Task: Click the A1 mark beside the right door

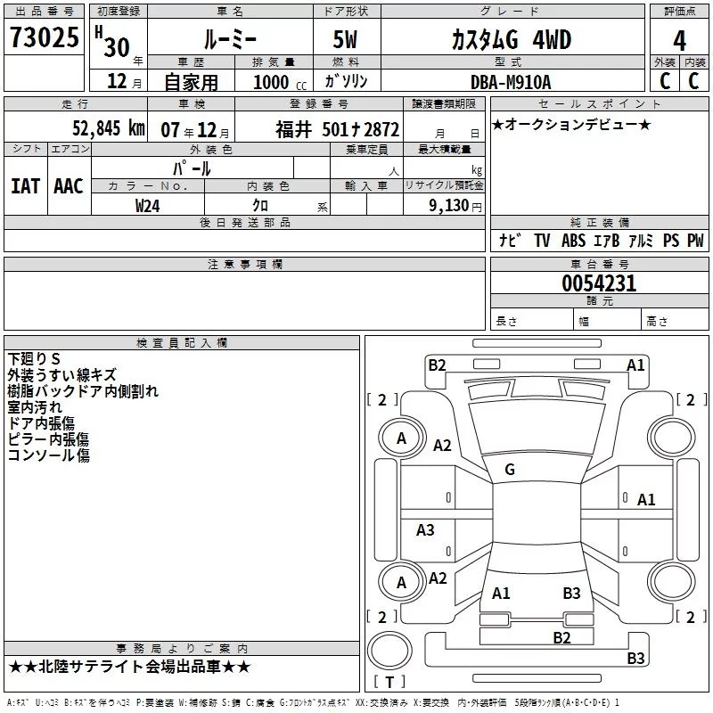Action: point(646,500)
